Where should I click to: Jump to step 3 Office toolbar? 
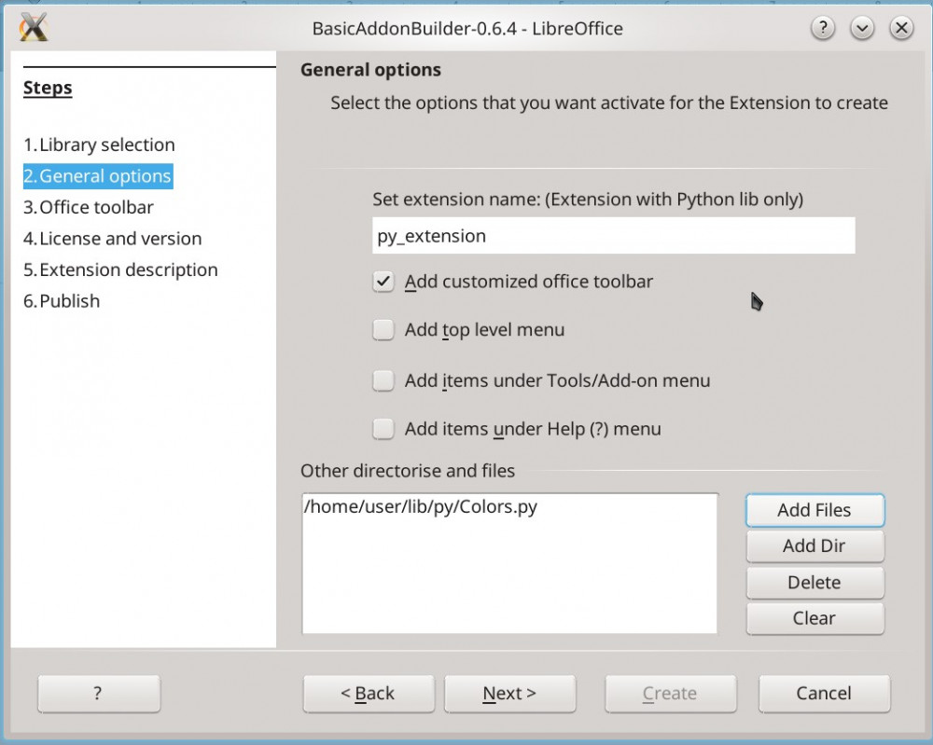click(x=88, y=207)
